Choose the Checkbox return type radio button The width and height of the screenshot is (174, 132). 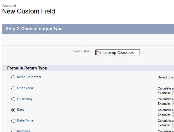click(13, 88)
